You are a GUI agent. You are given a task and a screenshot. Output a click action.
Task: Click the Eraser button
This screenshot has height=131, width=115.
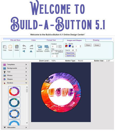(x=97, y=45)
